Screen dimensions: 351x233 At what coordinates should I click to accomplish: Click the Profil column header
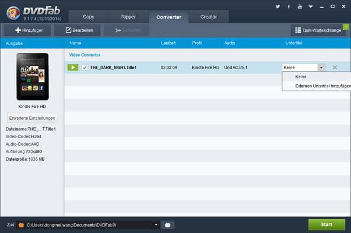[x=197, y=43]
